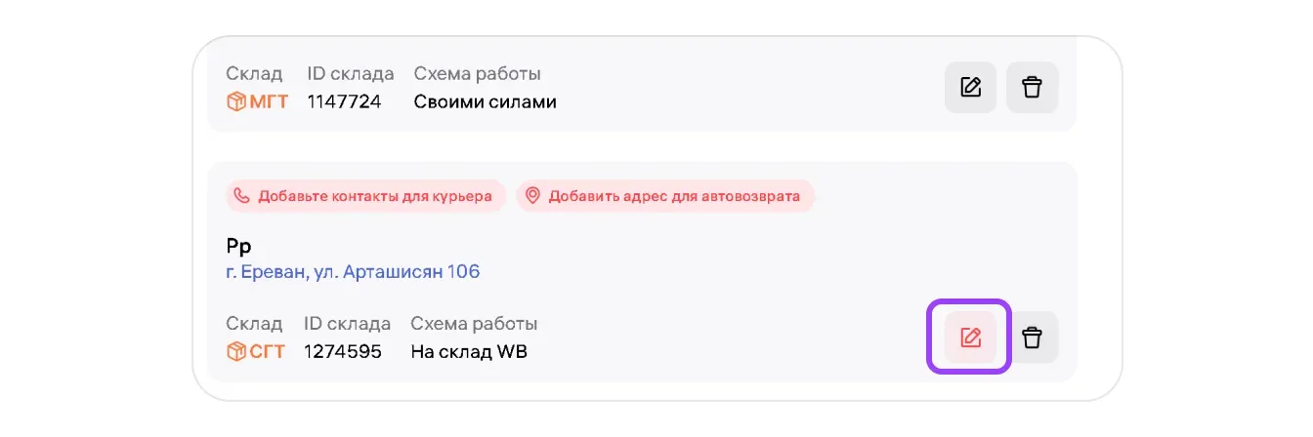Click the orange box icon beside СГТ
The height and width of the screenshot is (437, 1313).
click(235, 351)
